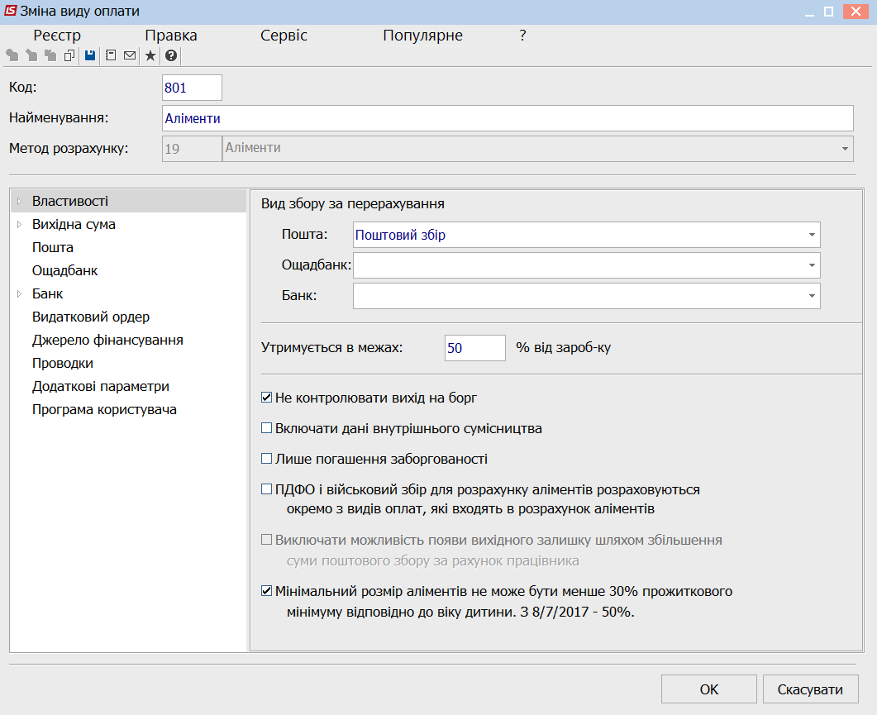The image size is (877, 715).
Task: Click the 'Метод розрахунку:' label
Action: point(69,149)
